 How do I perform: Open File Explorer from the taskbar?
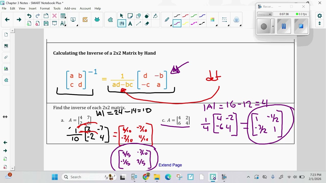click(x=157, y=177)
